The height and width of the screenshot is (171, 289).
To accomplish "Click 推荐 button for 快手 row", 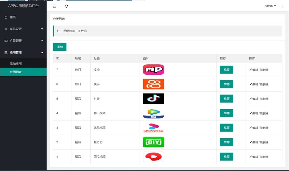I will 226,84.
